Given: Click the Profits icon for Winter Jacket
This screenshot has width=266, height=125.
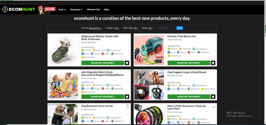Looking at the screenshot, I should [83, 50].
